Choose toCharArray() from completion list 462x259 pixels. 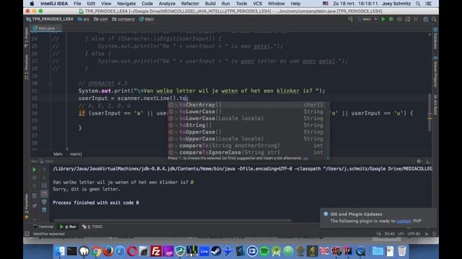point(248,105)
